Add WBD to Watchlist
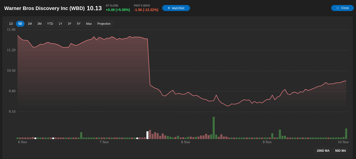 tap(176, 8)
